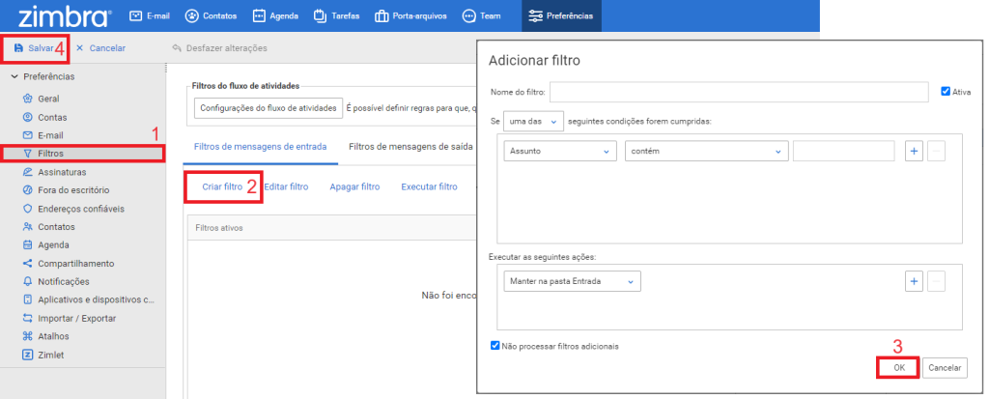Open the Team tab
The height and width of the screenshot is (399, 989).
(481, 15)
